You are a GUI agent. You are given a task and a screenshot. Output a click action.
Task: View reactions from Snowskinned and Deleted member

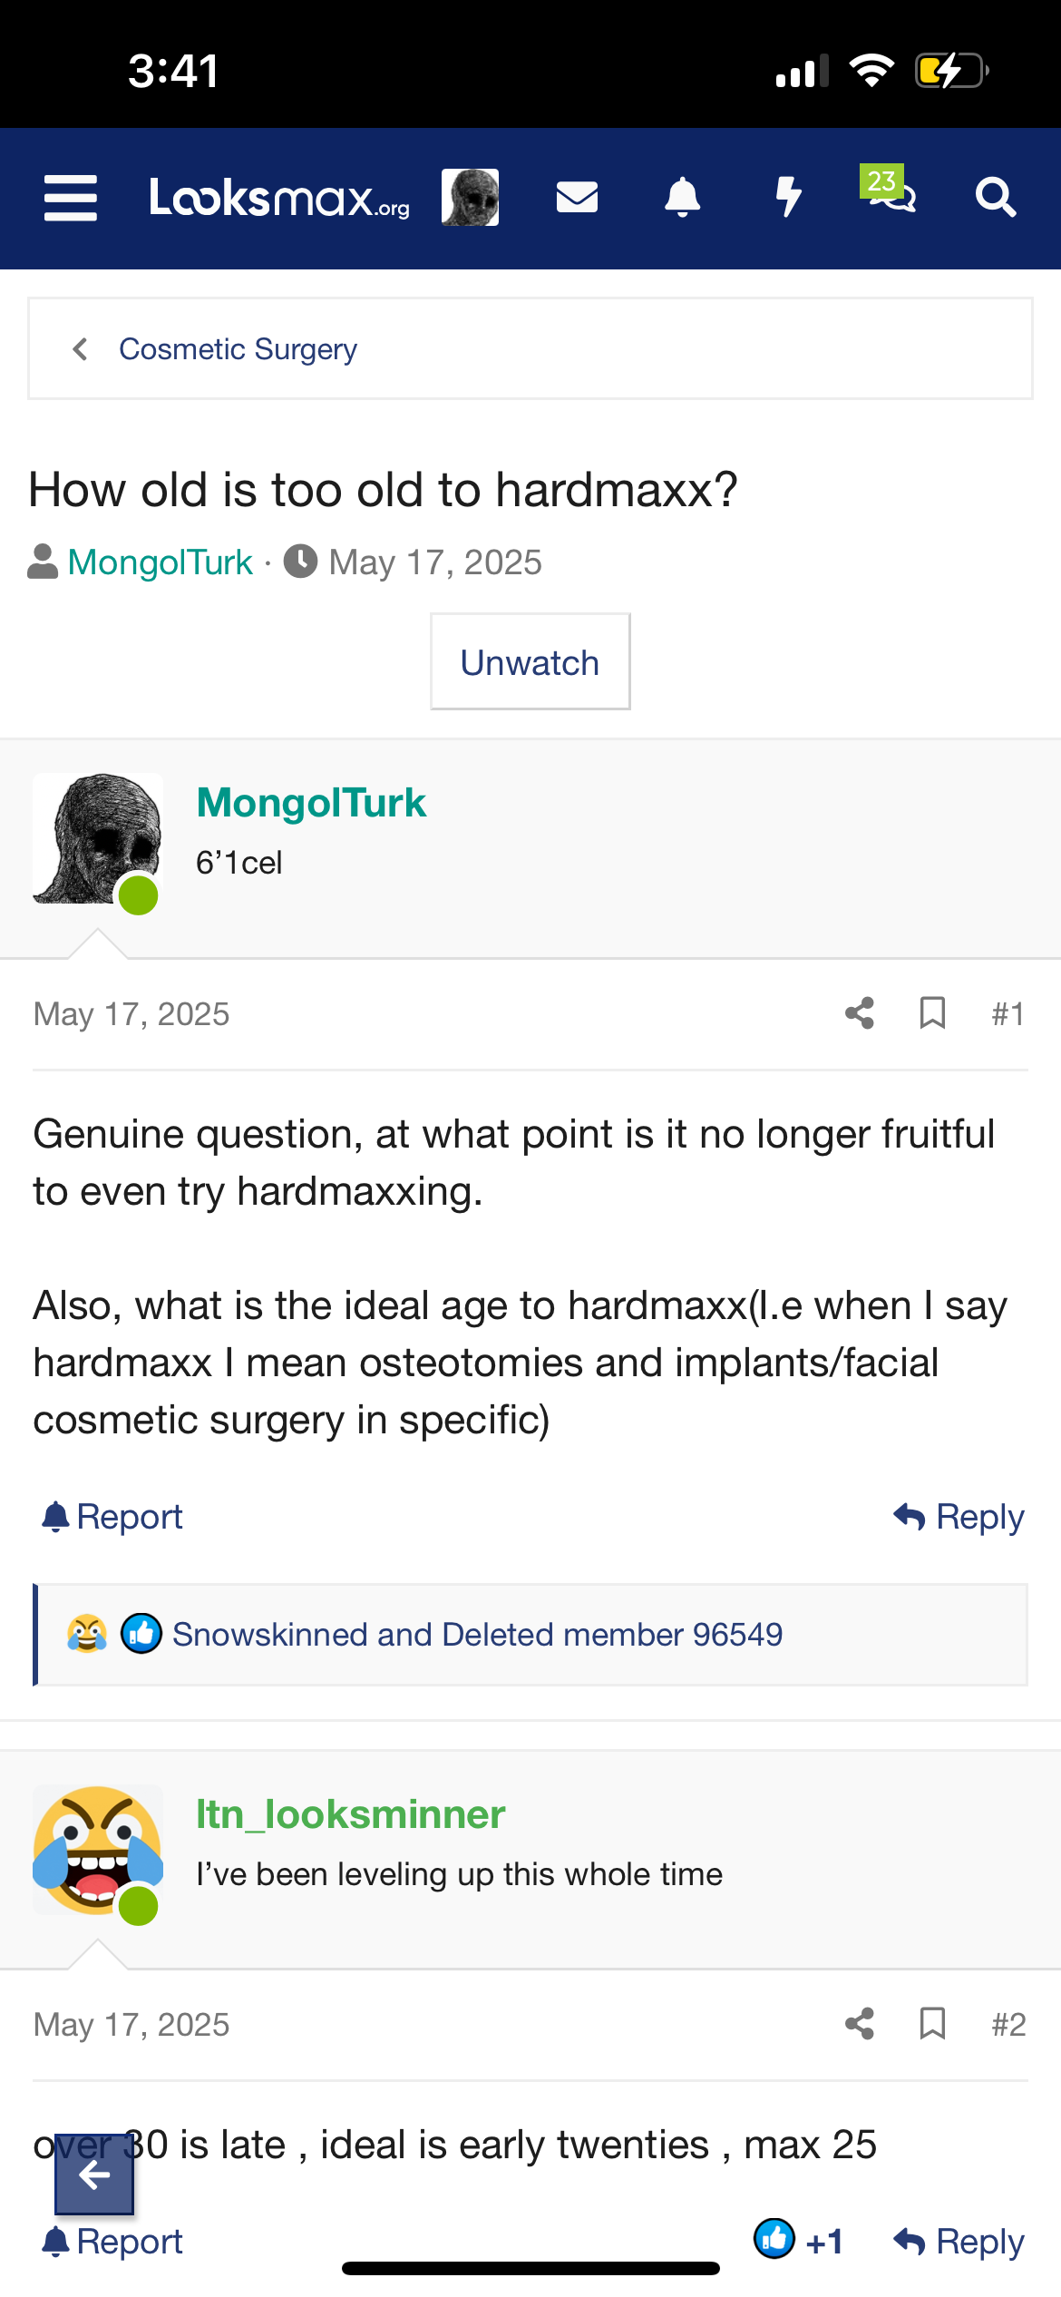(477, 1635)
